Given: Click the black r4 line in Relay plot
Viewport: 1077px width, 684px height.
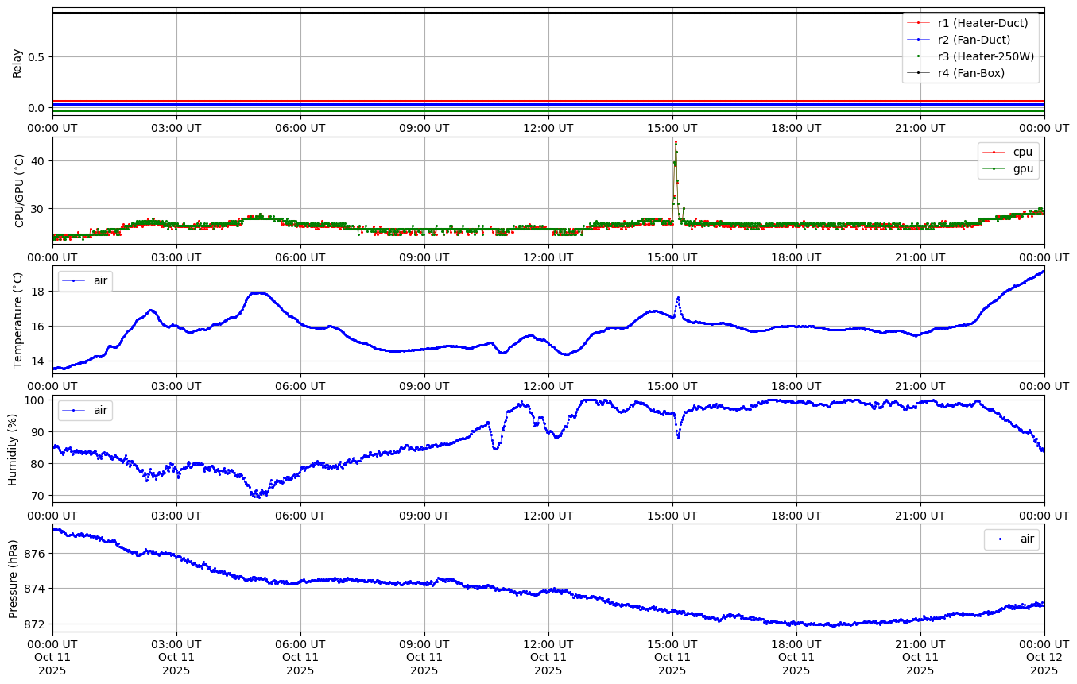Looking at the screenshot, I should [x=477, y=13].
